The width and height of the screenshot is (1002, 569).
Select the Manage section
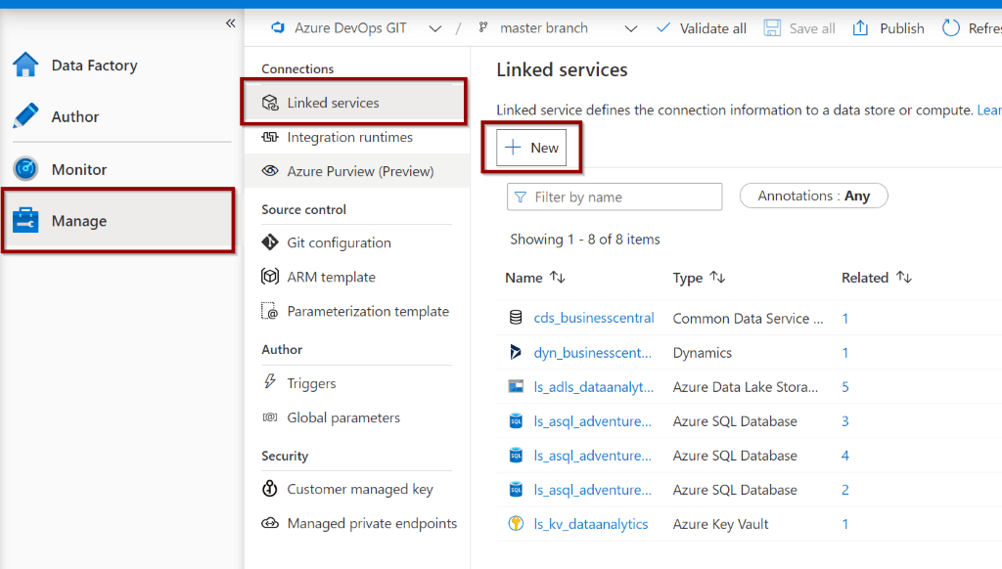(x=118, y=220)
